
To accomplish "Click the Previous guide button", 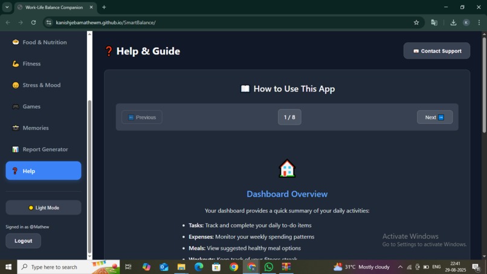I will coord(142,117).
